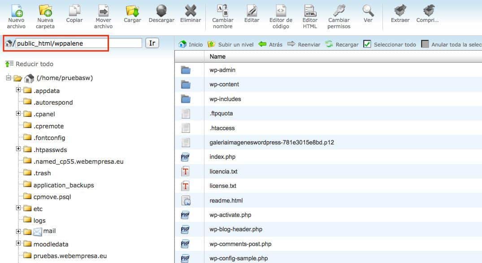Expand the .appdata folder
This screenshot has height=263, width=482.
pyautogui.click(x=18, y=90)
